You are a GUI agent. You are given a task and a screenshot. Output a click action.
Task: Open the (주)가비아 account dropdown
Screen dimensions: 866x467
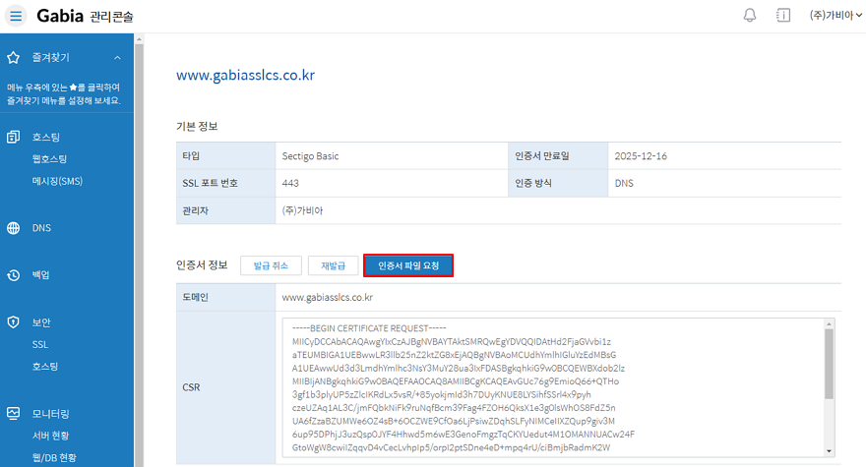coord(835,16)
